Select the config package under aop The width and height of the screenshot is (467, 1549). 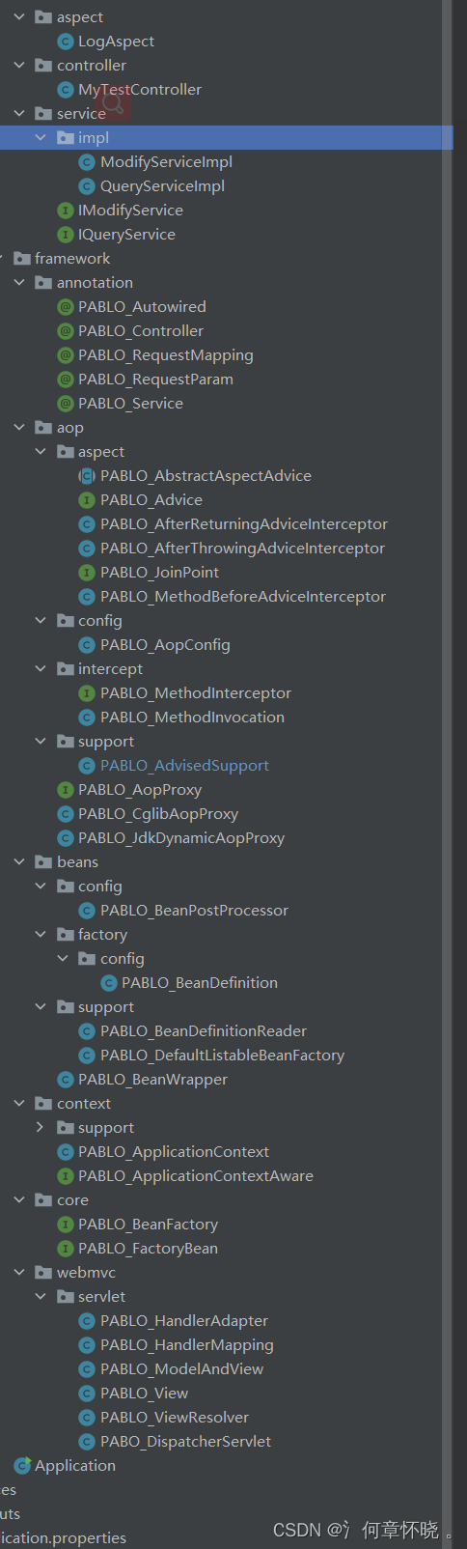click(99, 621)
